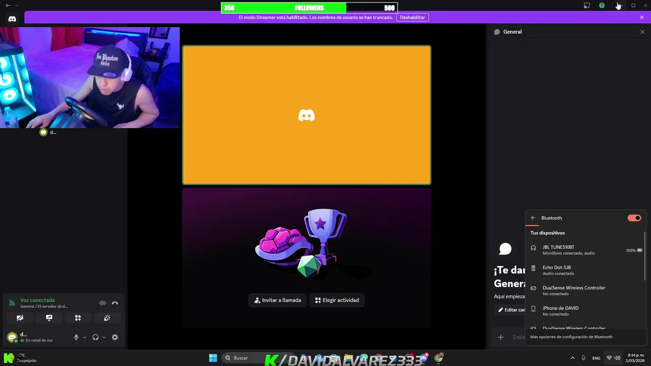The height and width of the screenshot is (366, 651).
Task: Open the soundboard button
Action: pyautogui.click(x=107, y=318)
